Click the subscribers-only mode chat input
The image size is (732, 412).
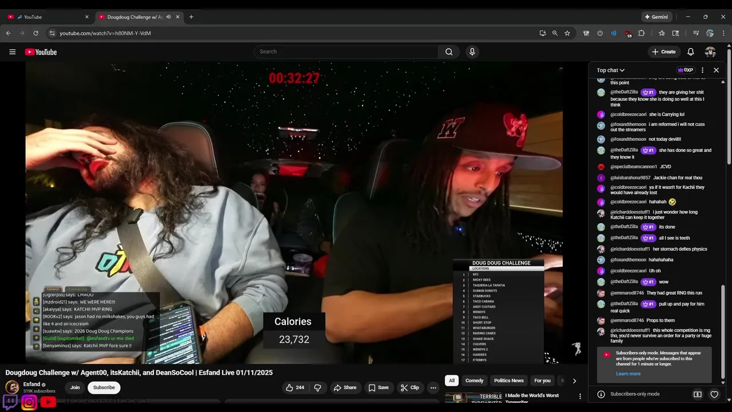tap(643, 394)
